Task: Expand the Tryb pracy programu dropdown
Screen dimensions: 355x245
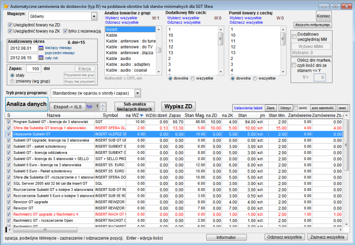Action: 137,93
